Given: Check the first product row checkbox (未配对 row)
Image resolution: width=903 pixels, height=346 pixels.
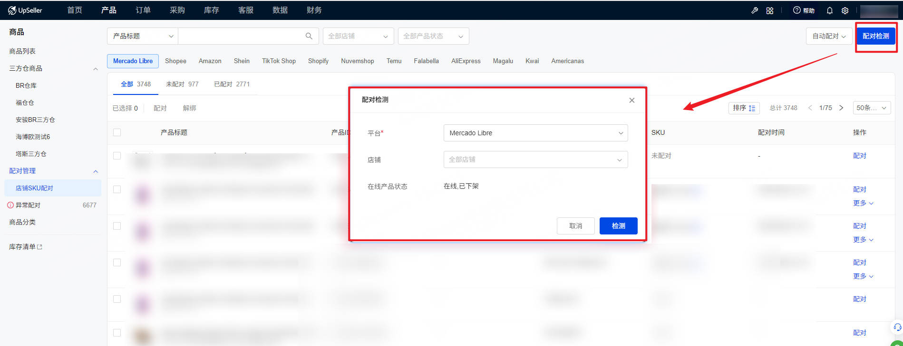Looking at the screenshot, I should 117,156.
